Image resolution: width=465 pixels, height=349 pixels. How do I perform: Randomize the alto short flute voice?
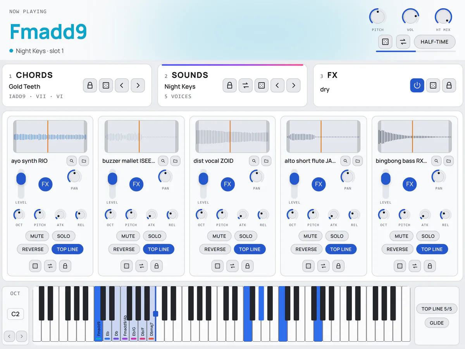(308, 266)
